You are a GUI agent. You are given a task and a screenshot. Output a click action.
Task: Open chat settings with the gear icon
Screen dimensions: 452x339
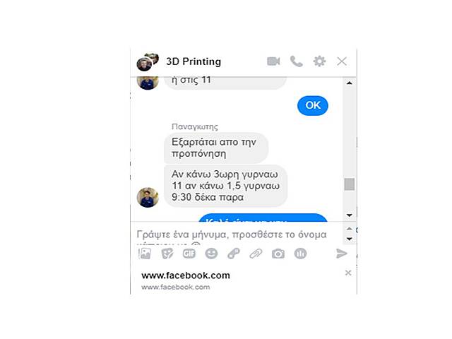(x=319, y=61)
